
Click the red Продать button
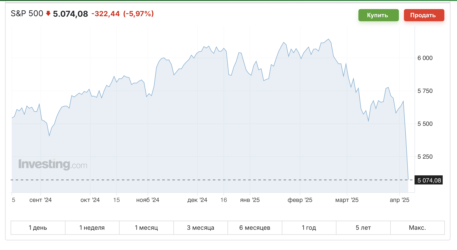[x=424, y=15]
